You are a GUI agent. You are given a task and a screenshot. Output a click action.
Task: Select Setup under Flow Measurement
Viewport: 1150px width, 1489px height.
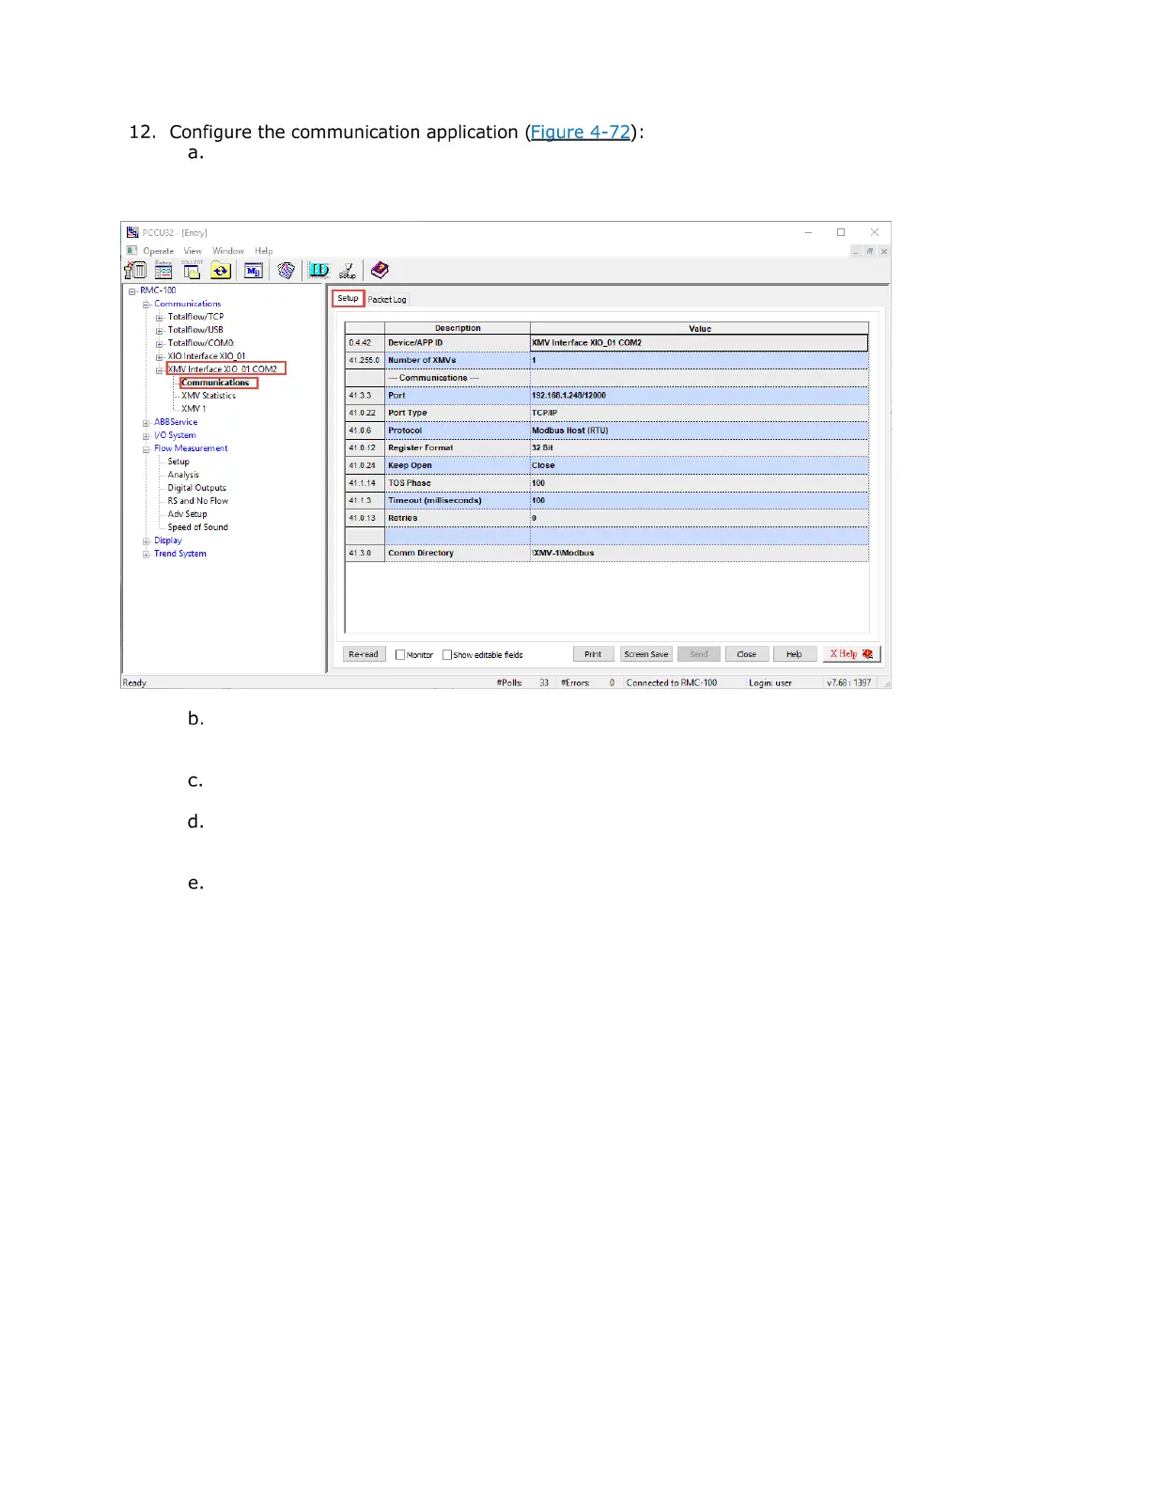(x=179, y=462)
